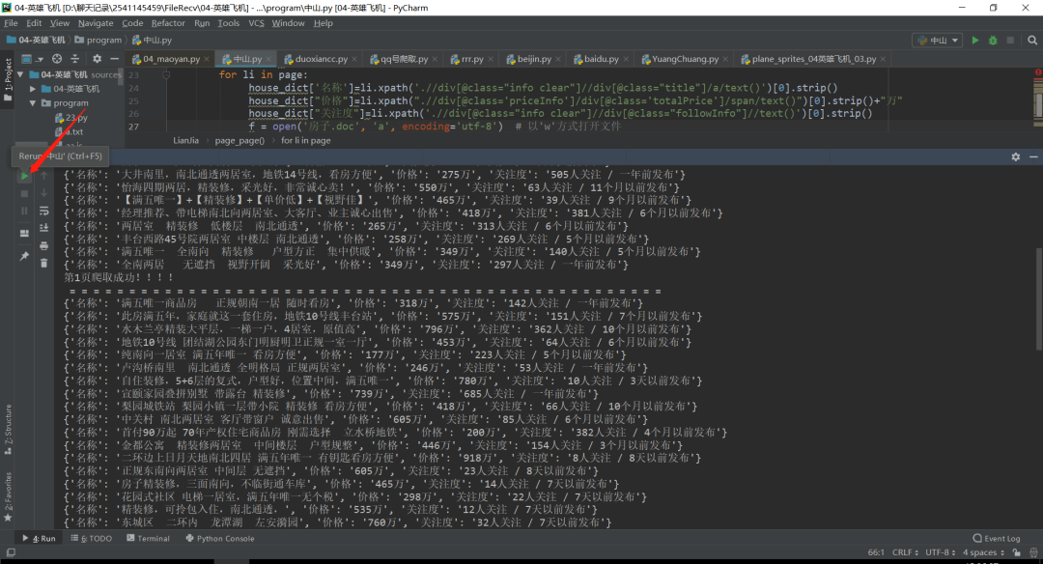Screen dimensions: 1043x564
Task: Click the Down the stack trace arrow
Action: point(43,193)
